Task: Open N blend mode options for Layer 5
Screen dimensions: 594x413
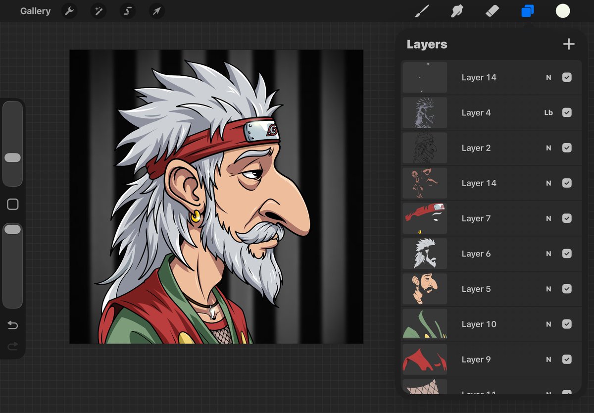Action: (x=548, y=289)
